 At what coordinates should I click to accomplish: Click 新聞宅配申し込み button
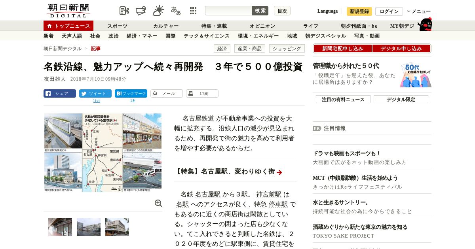coord(342,49)
